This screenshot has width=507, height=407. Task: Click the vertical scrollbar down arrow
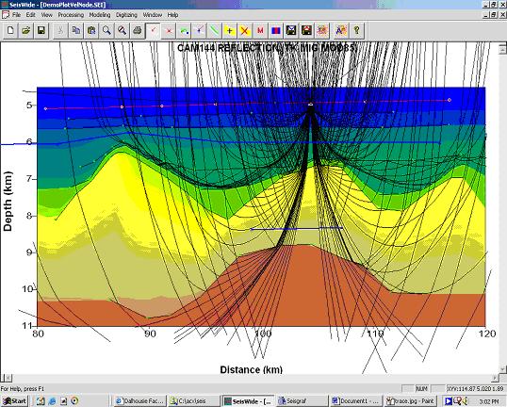503,369
